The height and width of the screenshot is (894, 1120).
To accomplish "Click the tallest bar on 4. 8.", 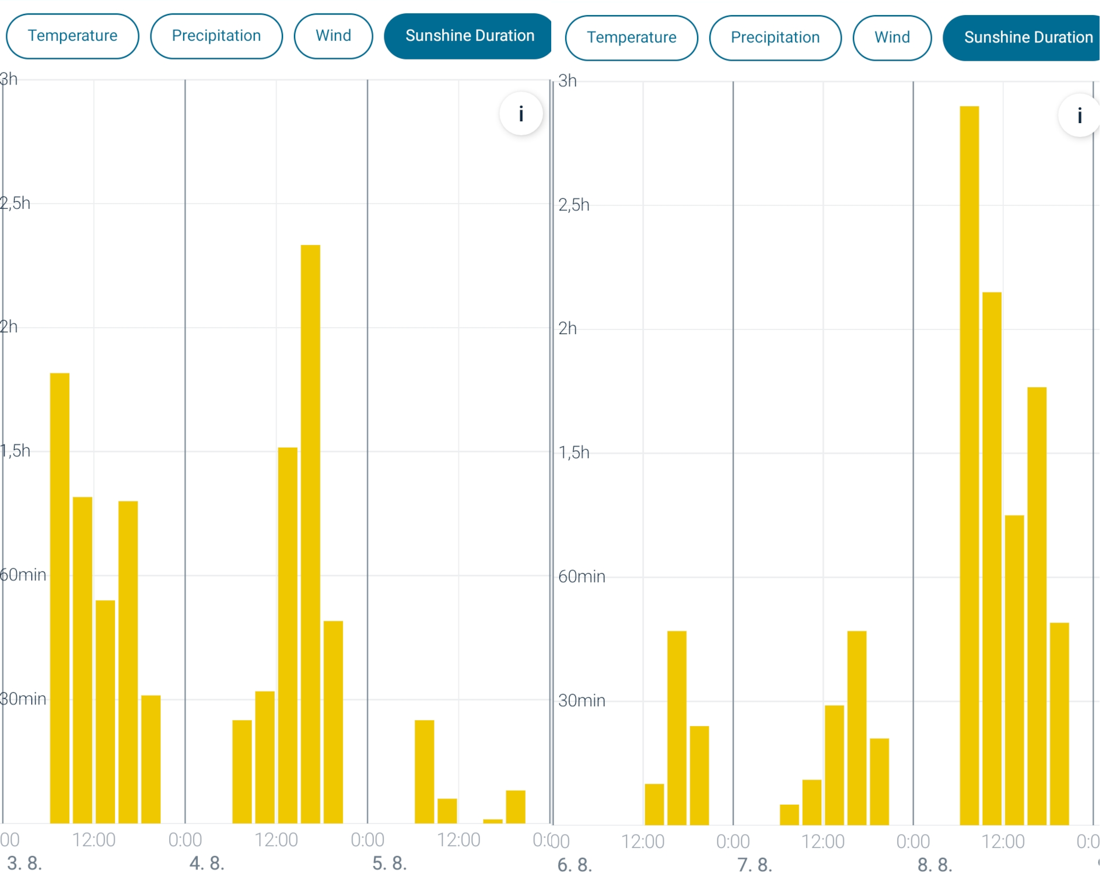I will click(x=310, y=534).
